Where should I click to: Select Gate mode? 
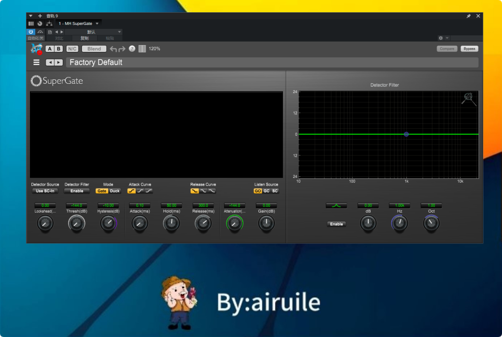[102, 191]
